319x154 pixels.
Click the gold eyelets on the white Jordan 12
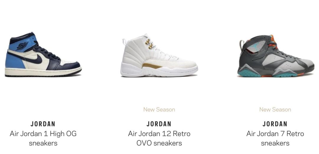pos(149,44)
